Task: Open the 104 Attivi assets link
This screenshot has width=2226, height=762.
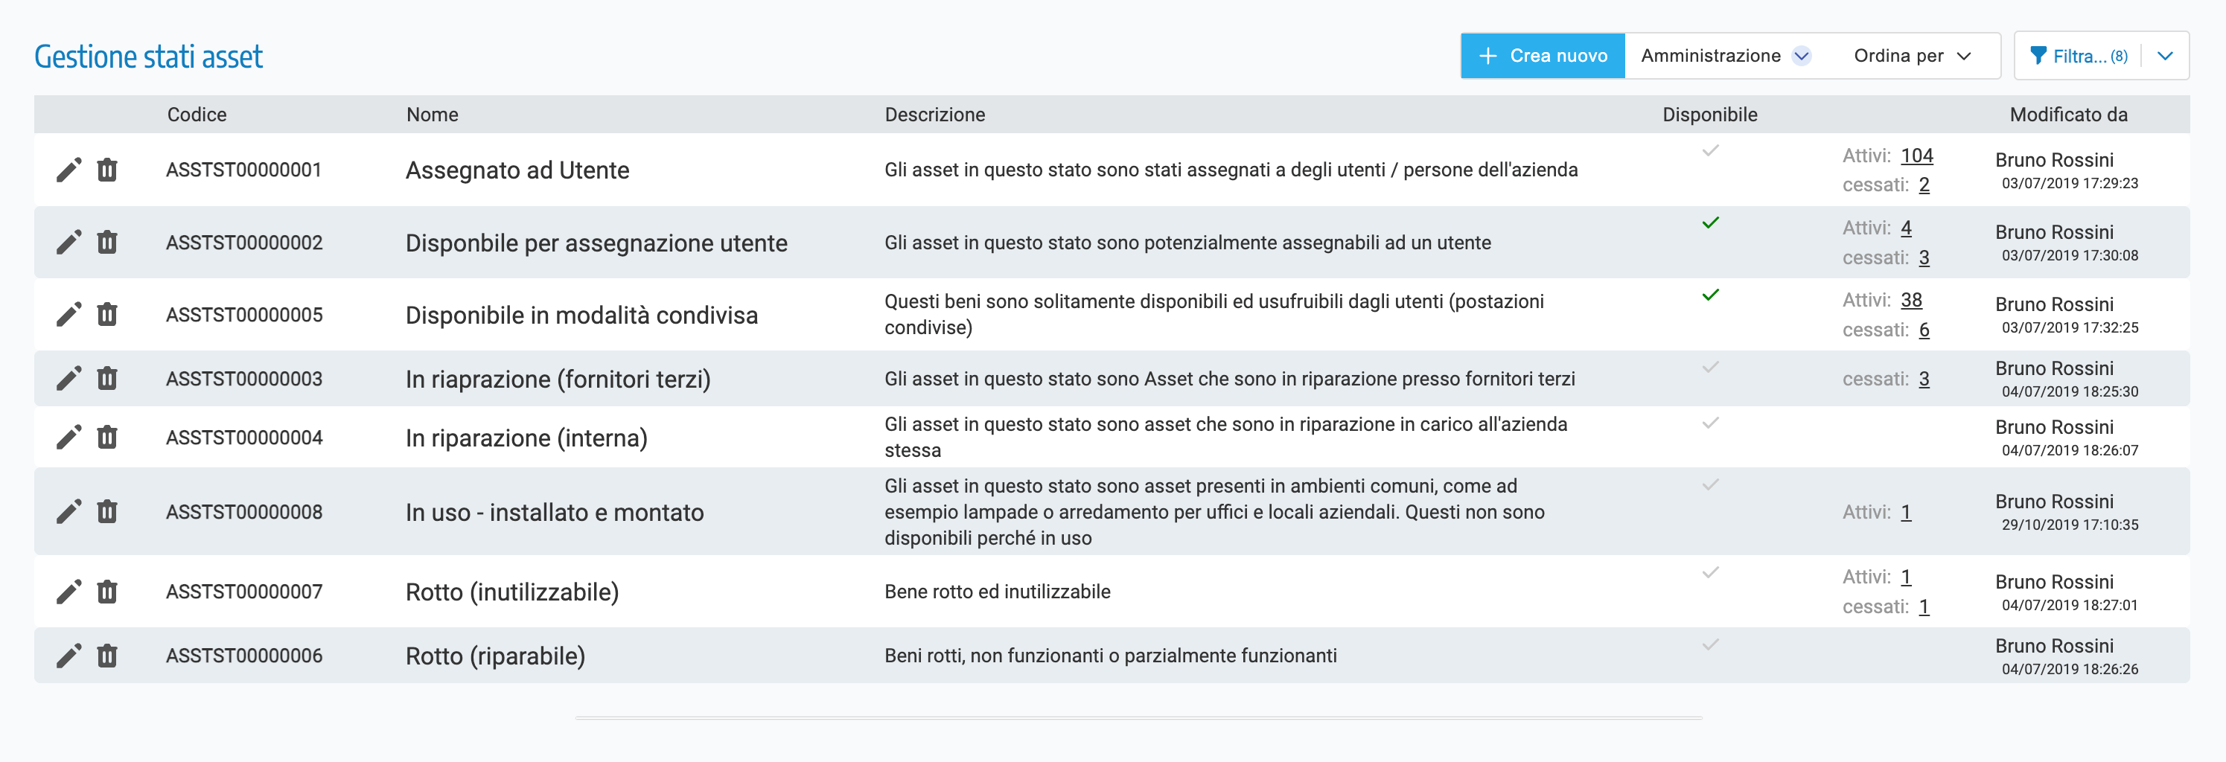Action: pos(1916,156)
